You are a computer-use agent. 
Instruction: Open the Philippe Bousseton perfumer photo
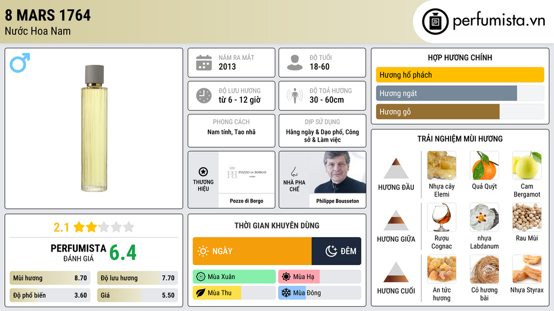[x=338, y=172]
